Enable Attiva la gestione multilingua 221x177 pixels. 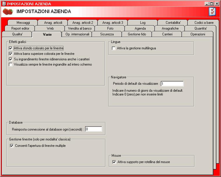(x=114, y=48)
